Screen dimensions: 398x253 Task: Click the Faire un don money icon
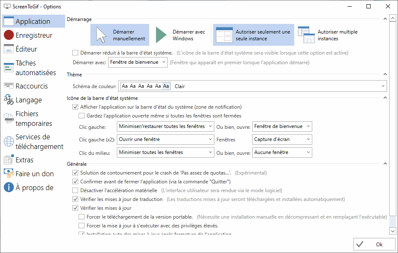pyautogui.click(x=9, y=174)
